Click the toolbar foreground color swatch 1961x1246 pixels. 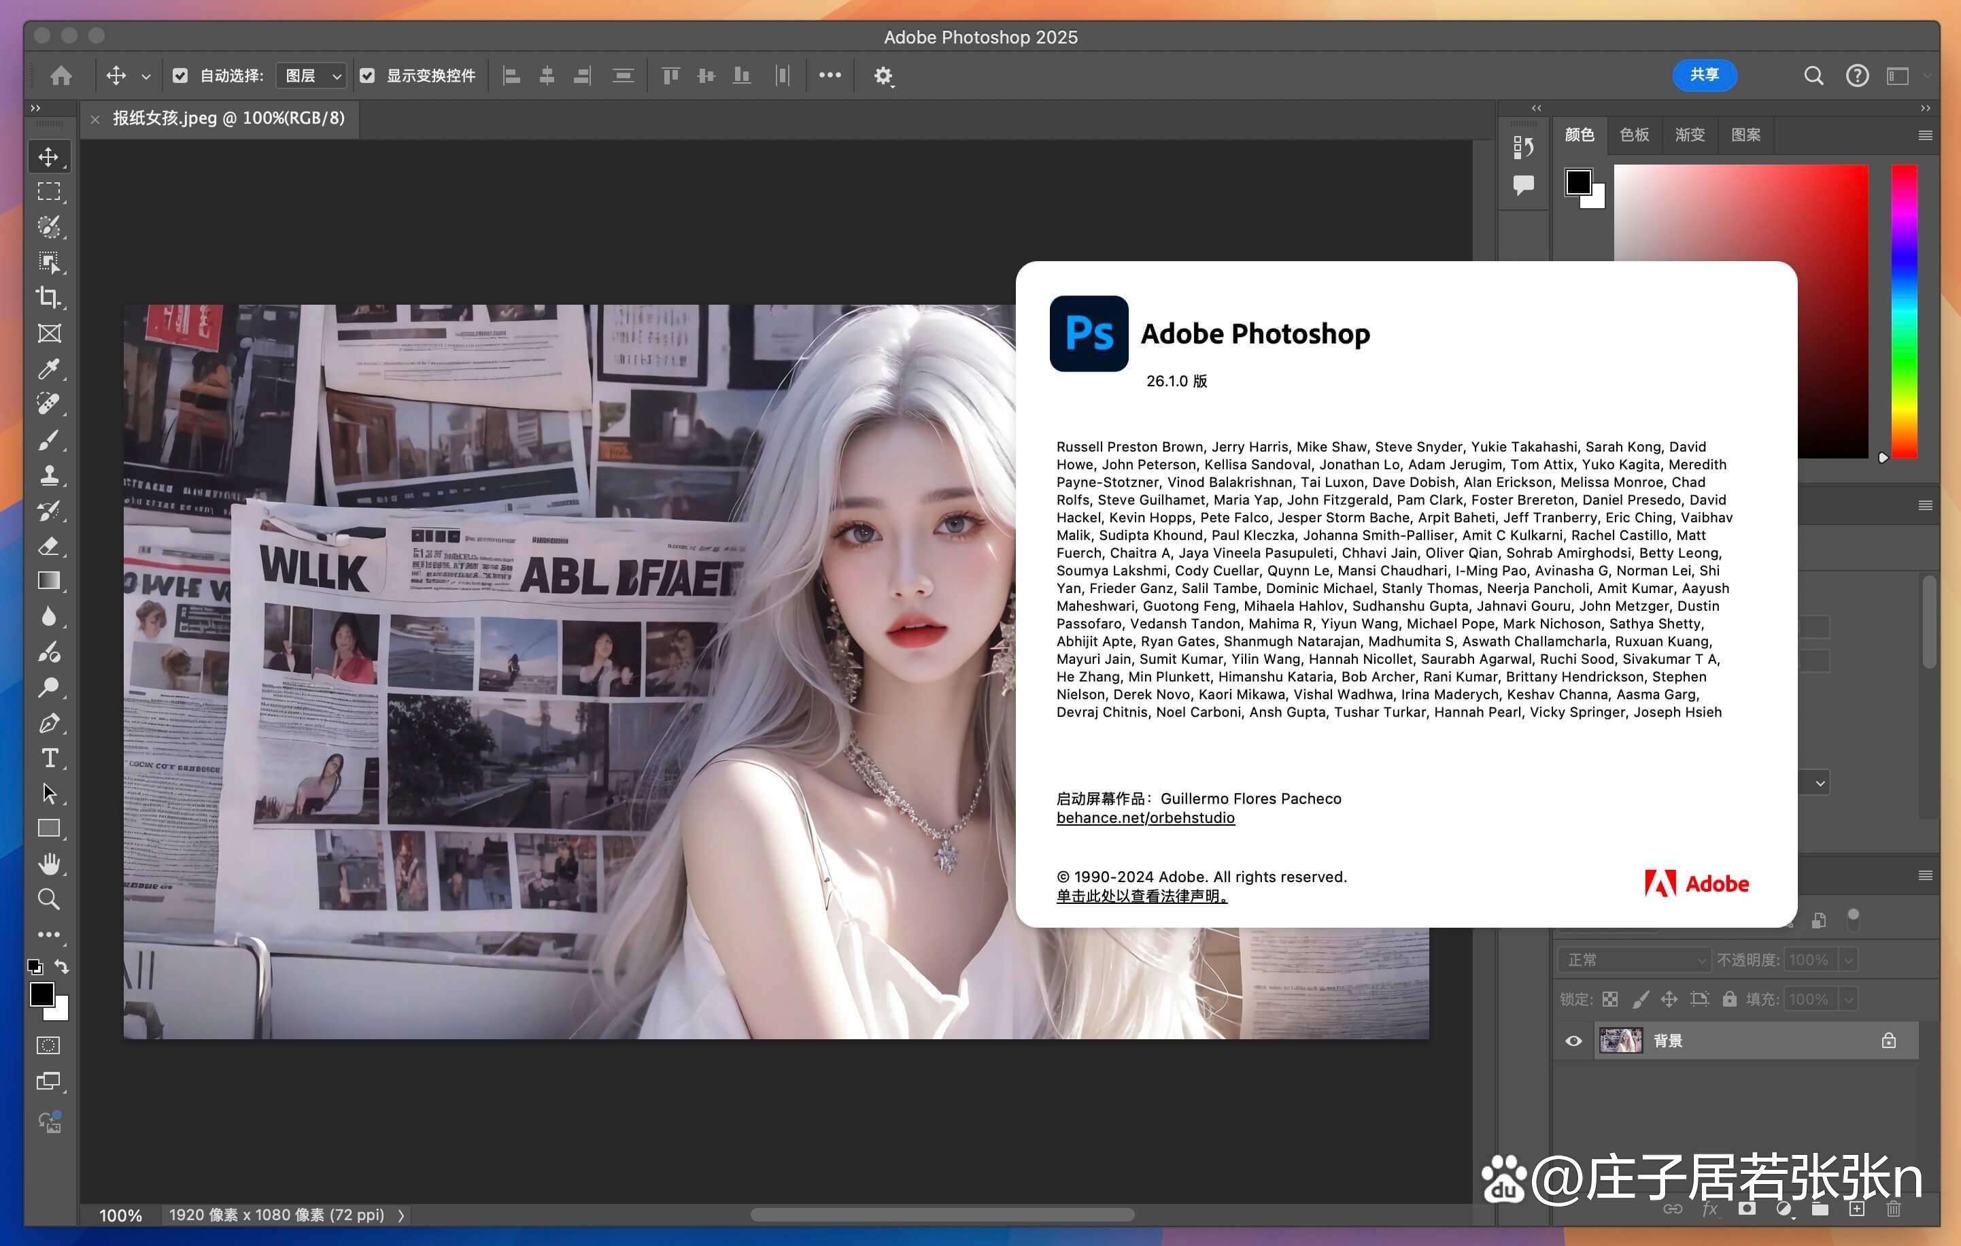tap(42, 994)
